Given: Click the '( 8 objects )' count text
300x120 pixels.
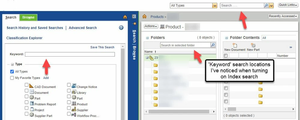Looking at the screenshot, I should pos(206,38).
